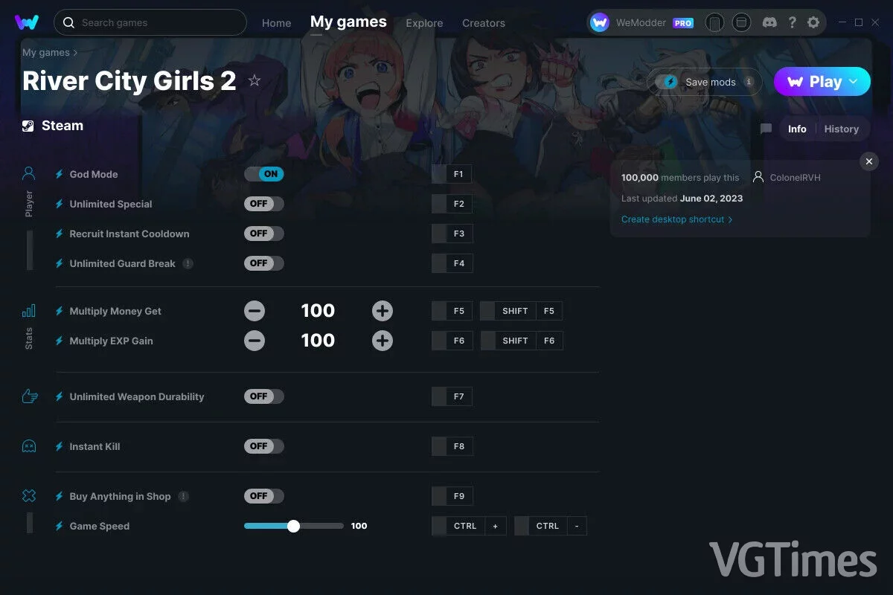
Task: Edit the Multiply EXP Gain F6 hotkey
Action: click(452, 341)
